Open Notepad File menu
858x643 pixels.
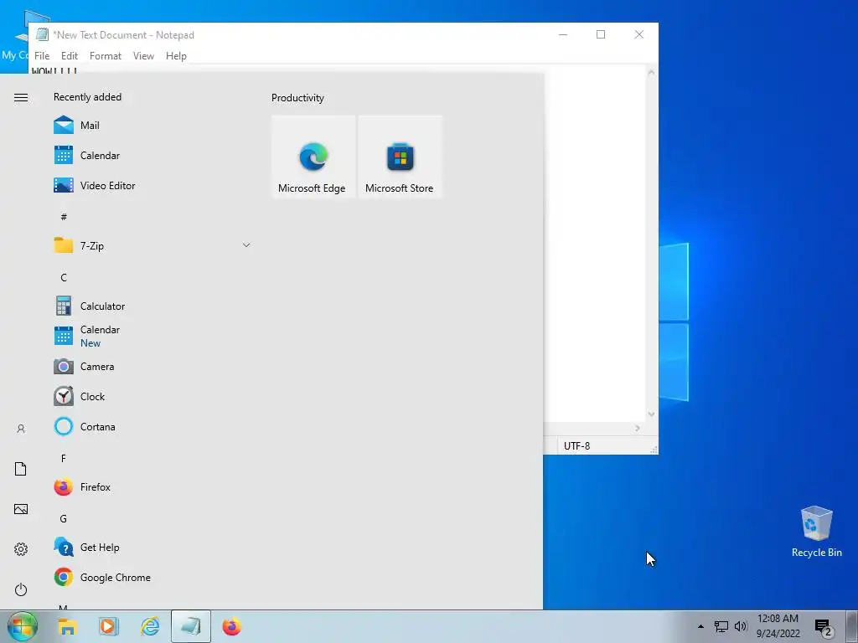tap(42, 56)
